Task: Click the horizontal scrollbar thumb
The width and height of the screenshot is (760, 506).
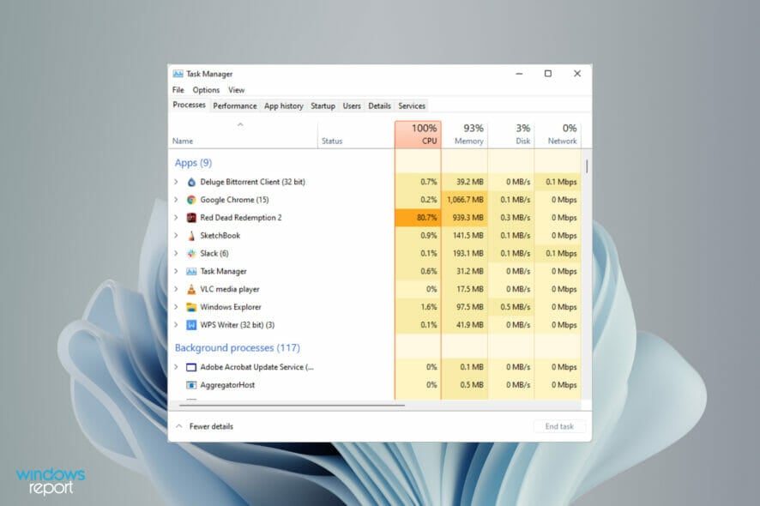Action: (292, 405)
